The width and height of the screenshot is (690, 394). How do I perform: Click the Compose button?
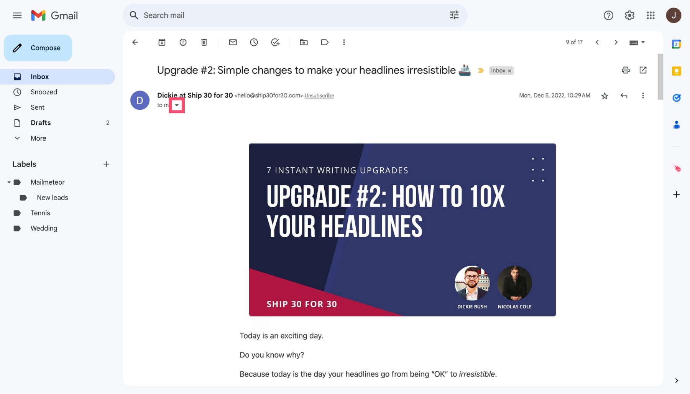tap(38, 48)
